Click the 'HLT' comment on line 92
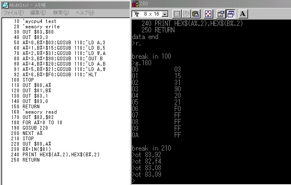The image size is (291, 185). [91, 75]
